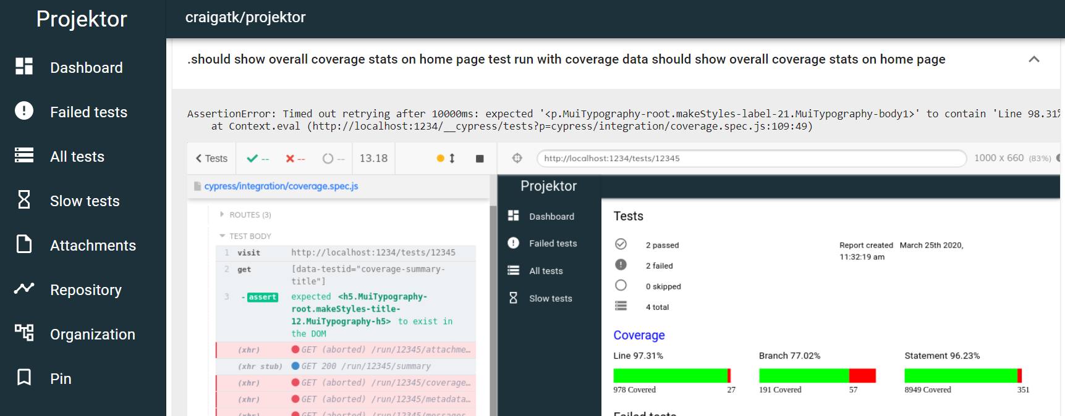1065x416 pixels.
Task: Click the assert command row
Action: [346, 315]
